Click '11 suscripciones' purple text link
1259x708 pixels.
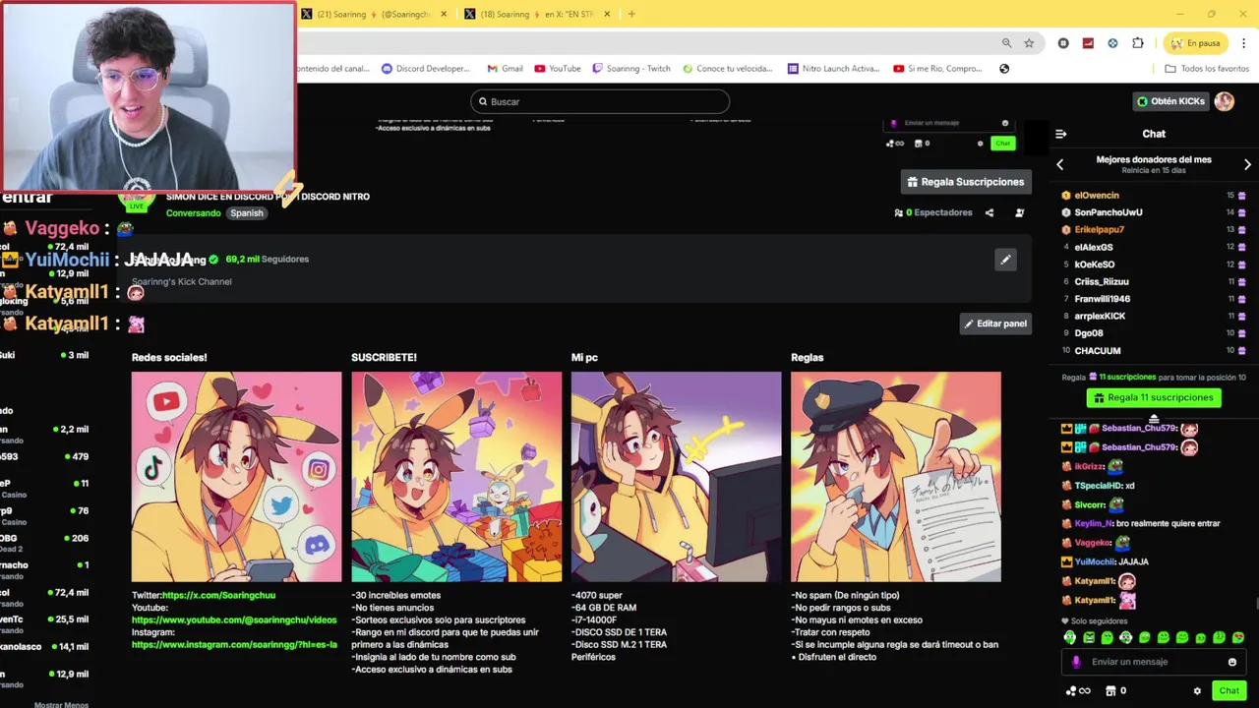click(x=1127, y=378)
